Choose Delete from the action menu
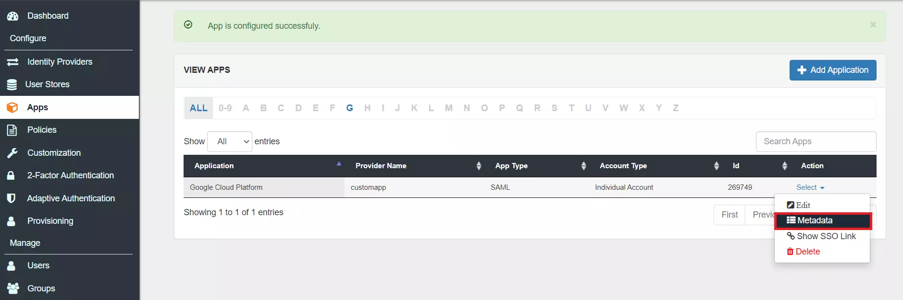903x300 pixels. 822,252
